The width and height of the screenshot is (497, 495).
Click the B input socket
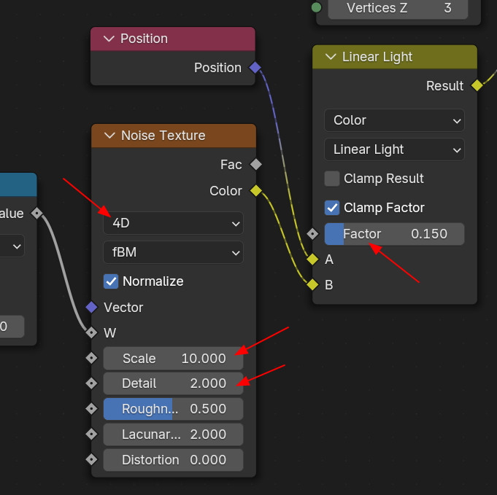(x=312, y=285)
